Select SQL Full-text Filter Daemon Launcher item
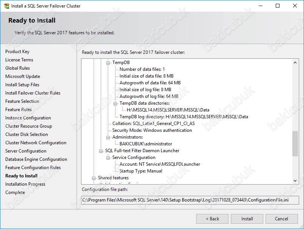 (142, 151)
